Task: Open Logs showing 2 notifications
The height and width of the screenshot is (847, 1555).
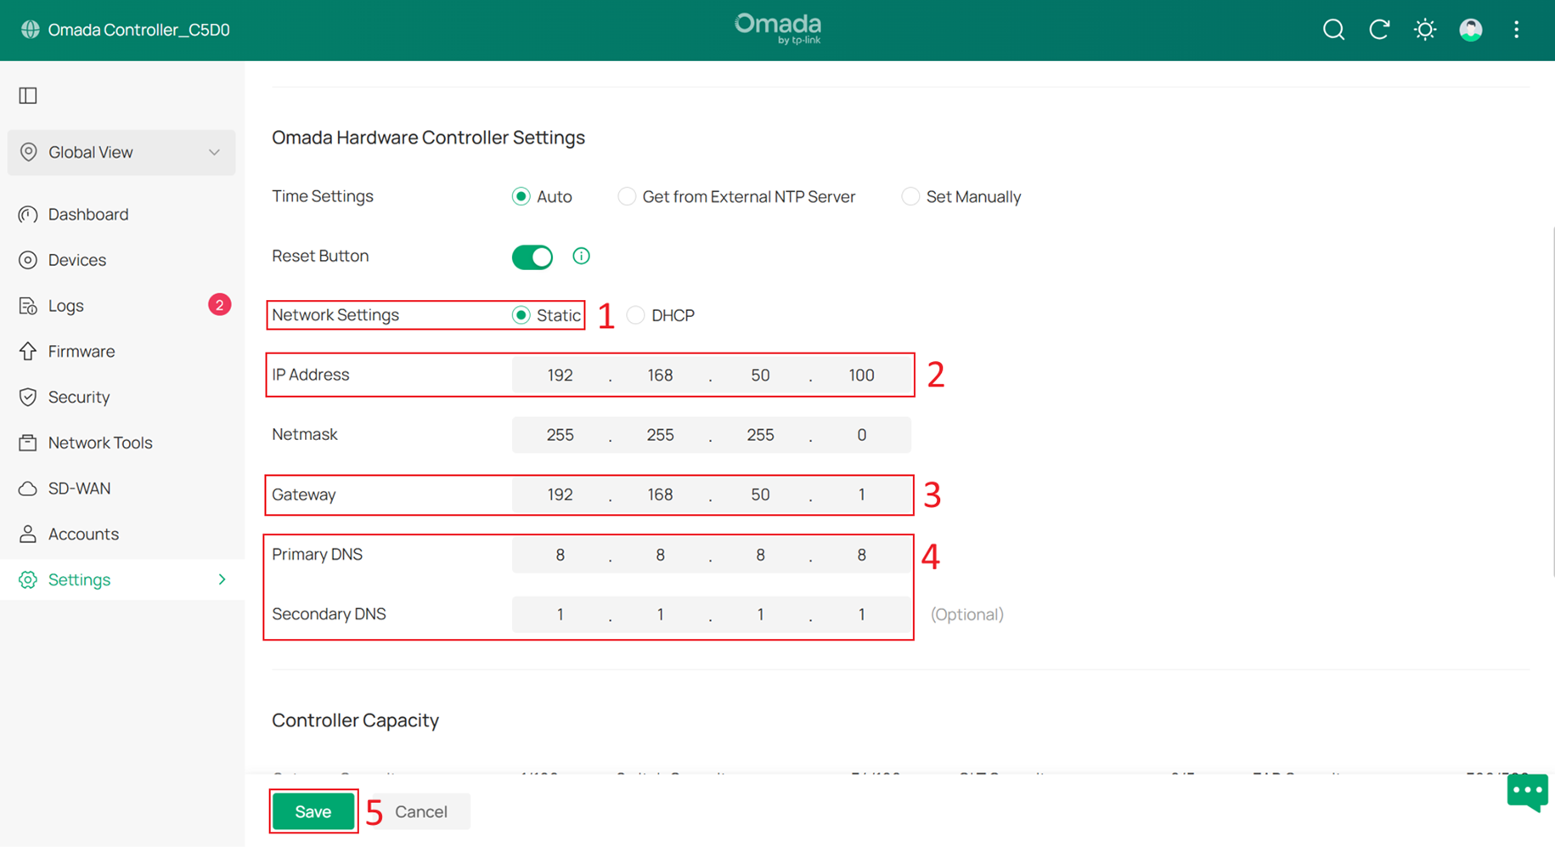Action: pyautogui.click(x=66, y=305)
